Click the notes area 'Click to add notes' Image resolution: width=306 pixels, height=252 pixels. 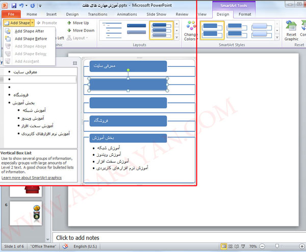tap(78, 238)
